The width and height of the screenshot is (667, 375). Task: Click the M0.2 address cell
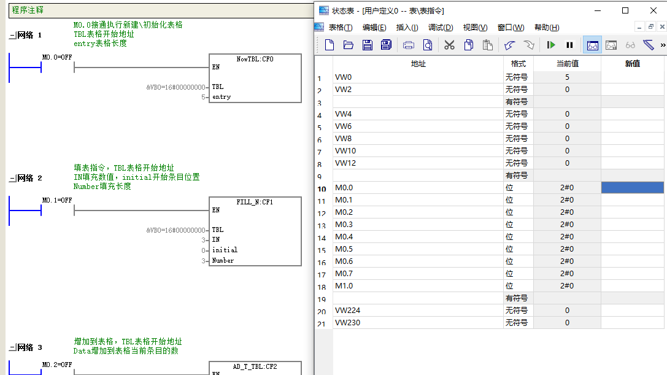418,212
